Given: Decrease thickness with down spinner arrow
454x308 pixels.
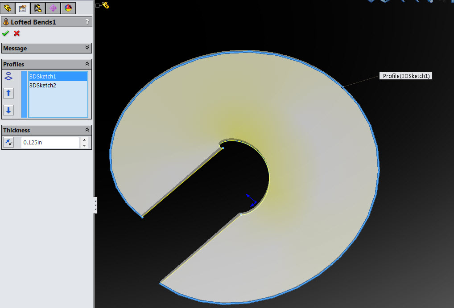Looking at the screenshot, I should tap(84, 145).
